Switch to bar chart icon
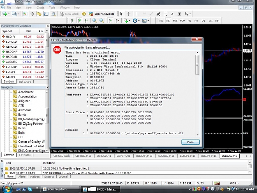The height and width of the screenshot is (193, 257). [72, 21]
